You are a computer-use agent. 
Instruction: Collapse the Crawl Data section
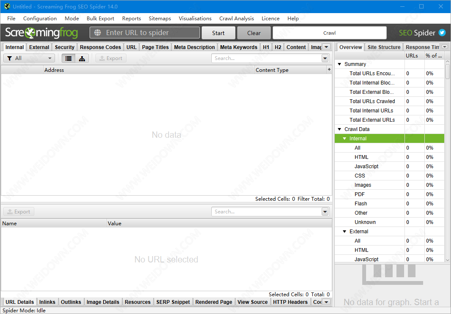click(339, 129)
